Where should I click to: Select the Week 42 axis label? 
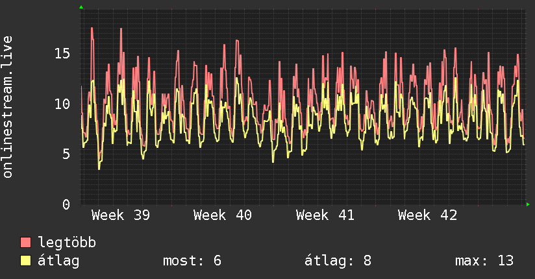pos(427,215)
